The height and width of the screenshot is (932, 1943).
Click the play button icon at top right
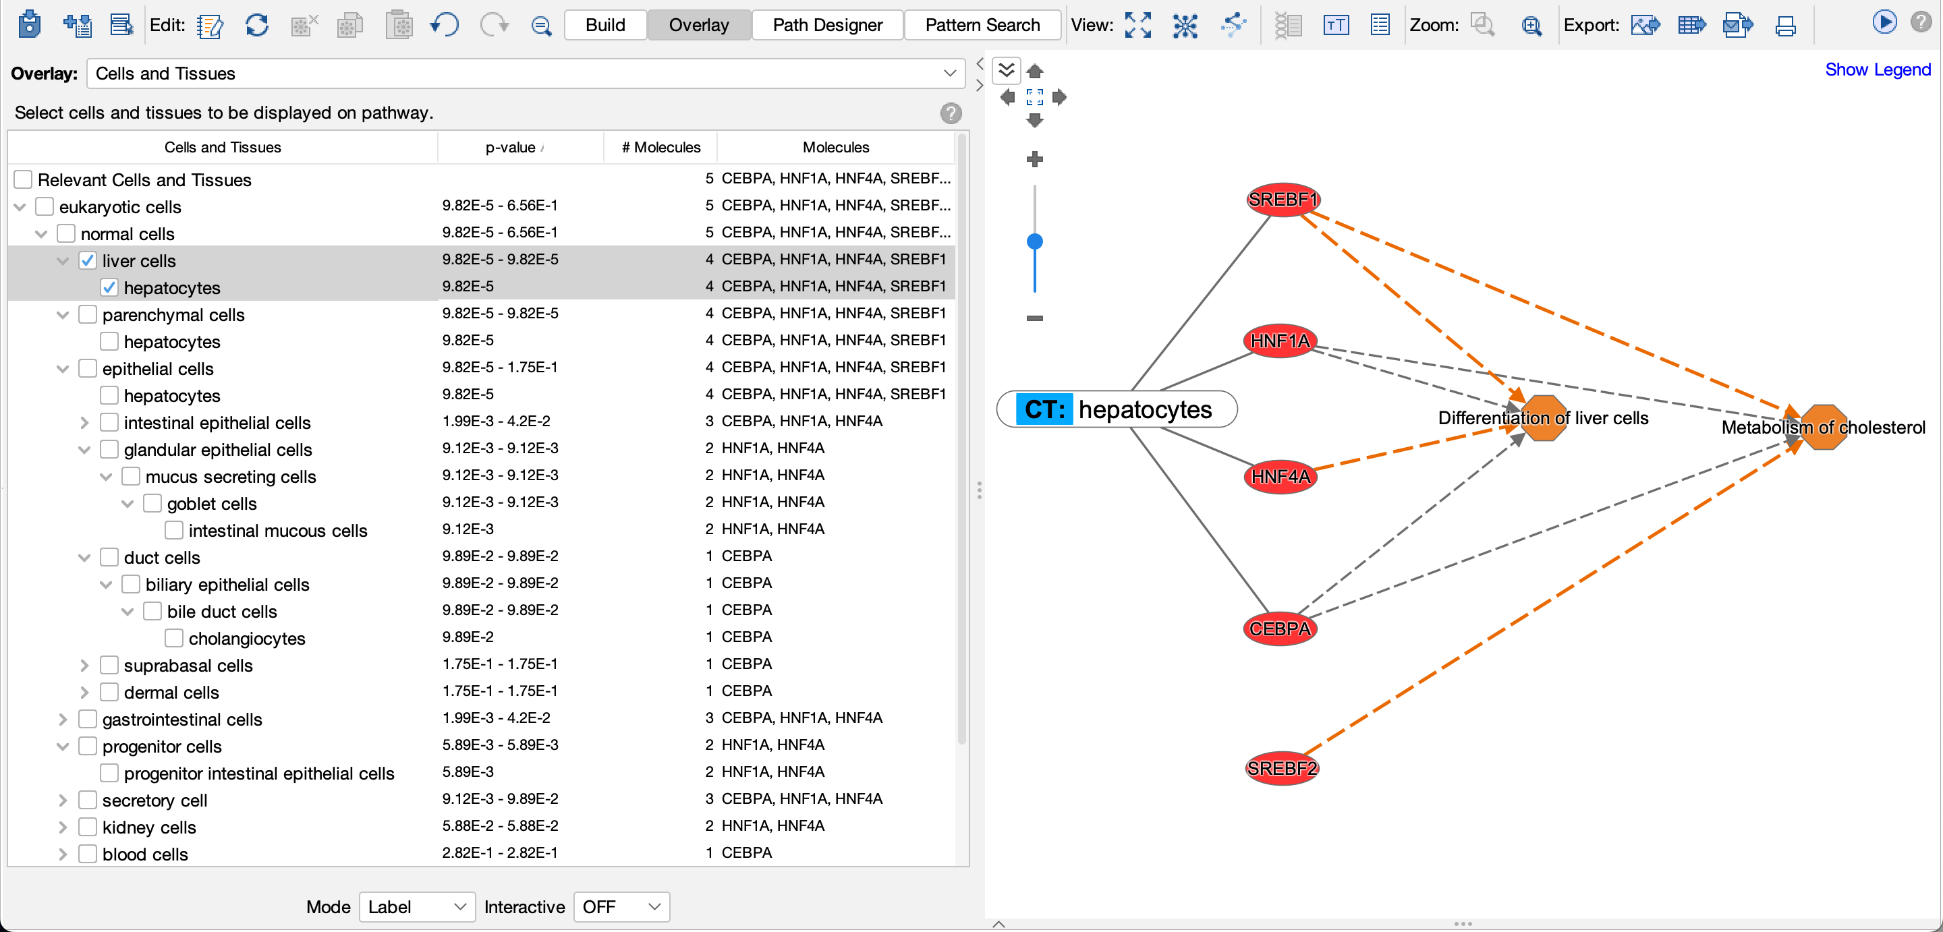click(x=1884, y=22)
